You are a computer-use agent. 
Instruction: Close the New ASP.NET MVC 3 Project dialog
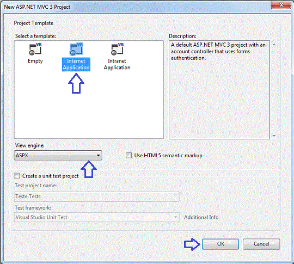pos(281,5)
